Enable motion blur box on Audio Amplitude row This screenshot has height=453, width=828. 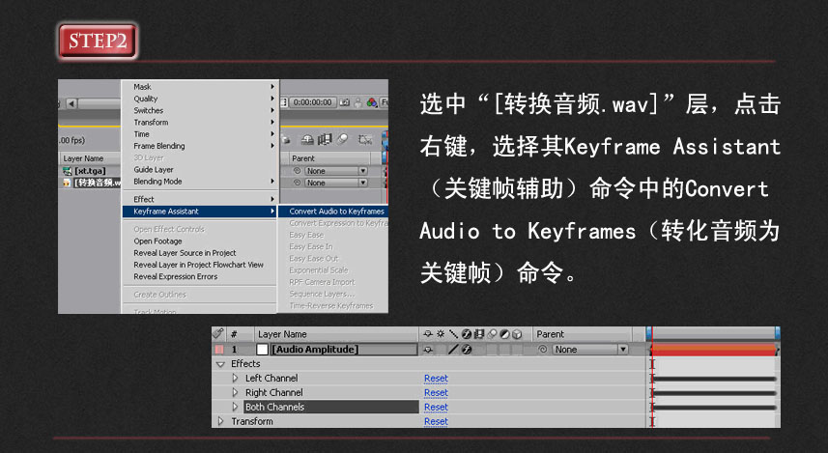tap(492, 349)
